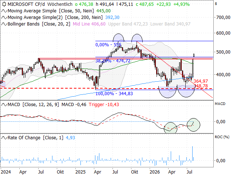Image resolution: width=233 pixels, height=175 pixels.
Task: Click the tallest Rate Of Change spike
Action: (x=193, y=153)
